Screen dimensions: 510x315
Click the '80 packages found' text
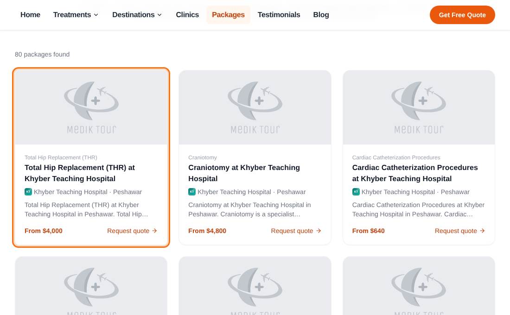coord(42,54)
